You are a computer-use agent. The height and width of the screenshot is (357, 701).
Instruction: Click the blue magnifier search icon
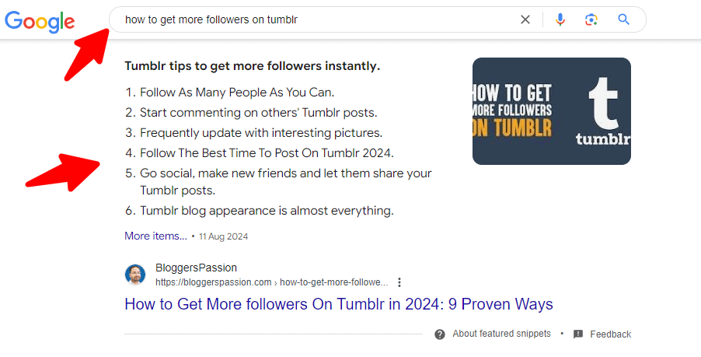[623, 19]
